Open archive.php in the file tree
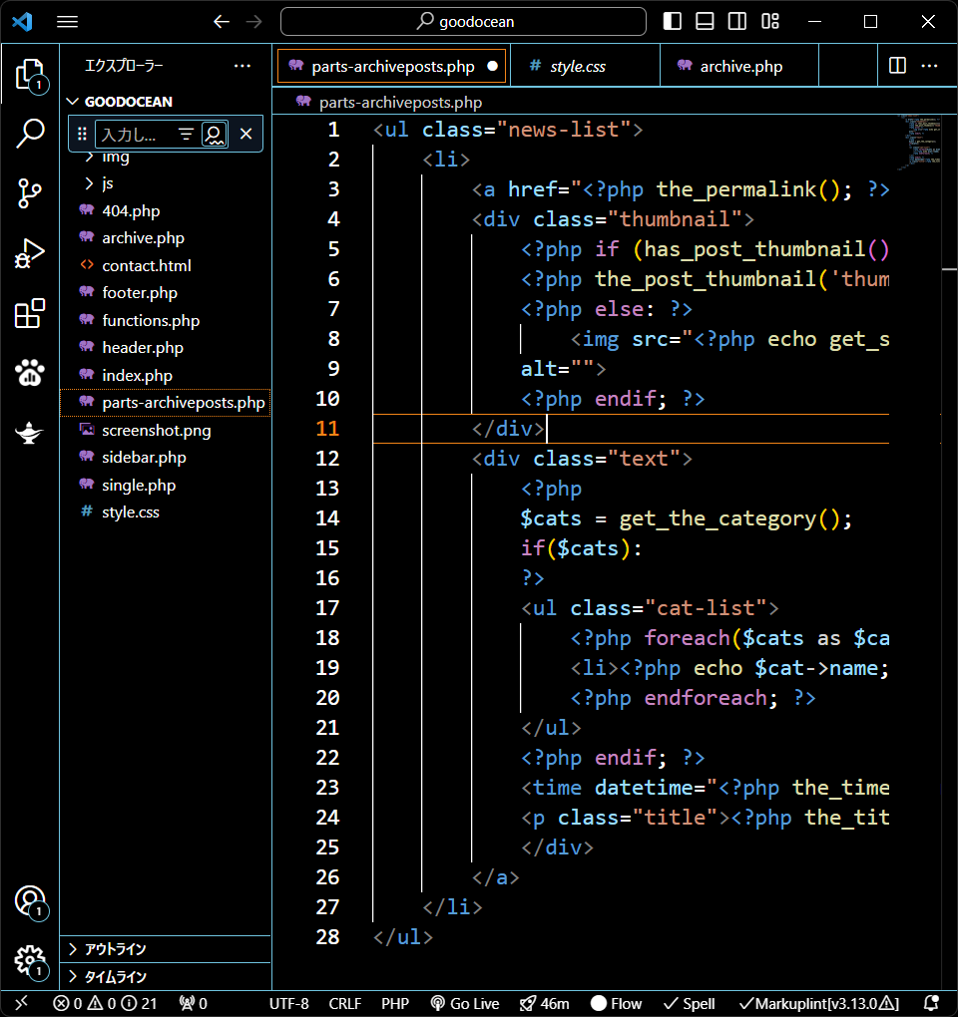 point(166,238)
